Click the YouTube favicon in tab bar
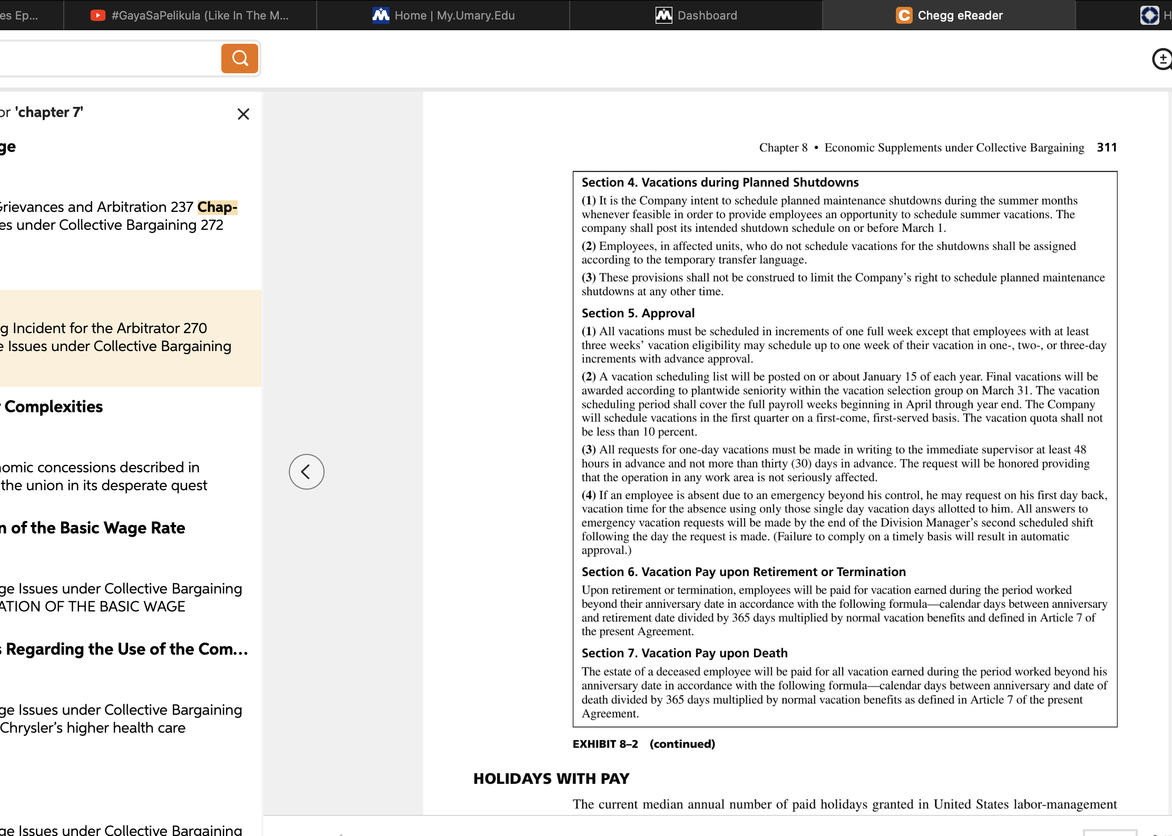This screenshot has height=836, width=1172. [97, 15]
